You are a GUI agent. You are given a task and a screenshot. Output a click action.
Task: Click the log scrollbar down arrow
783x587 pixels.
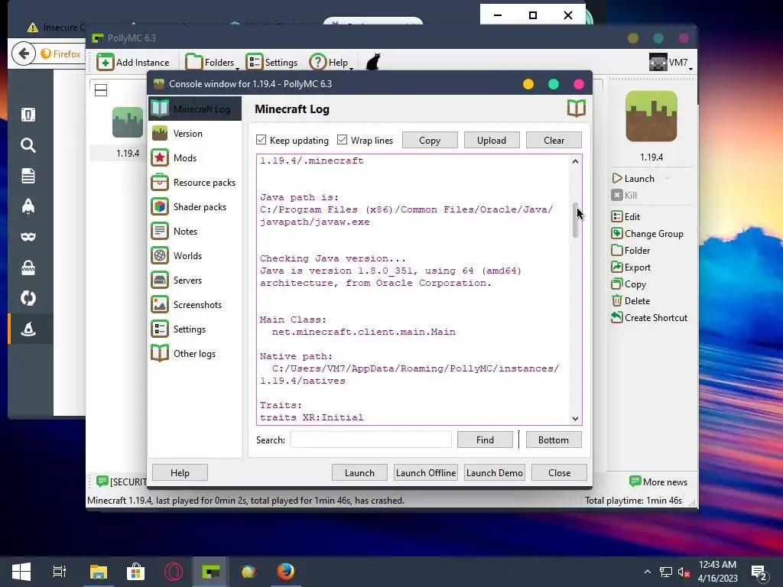[575, 419]
